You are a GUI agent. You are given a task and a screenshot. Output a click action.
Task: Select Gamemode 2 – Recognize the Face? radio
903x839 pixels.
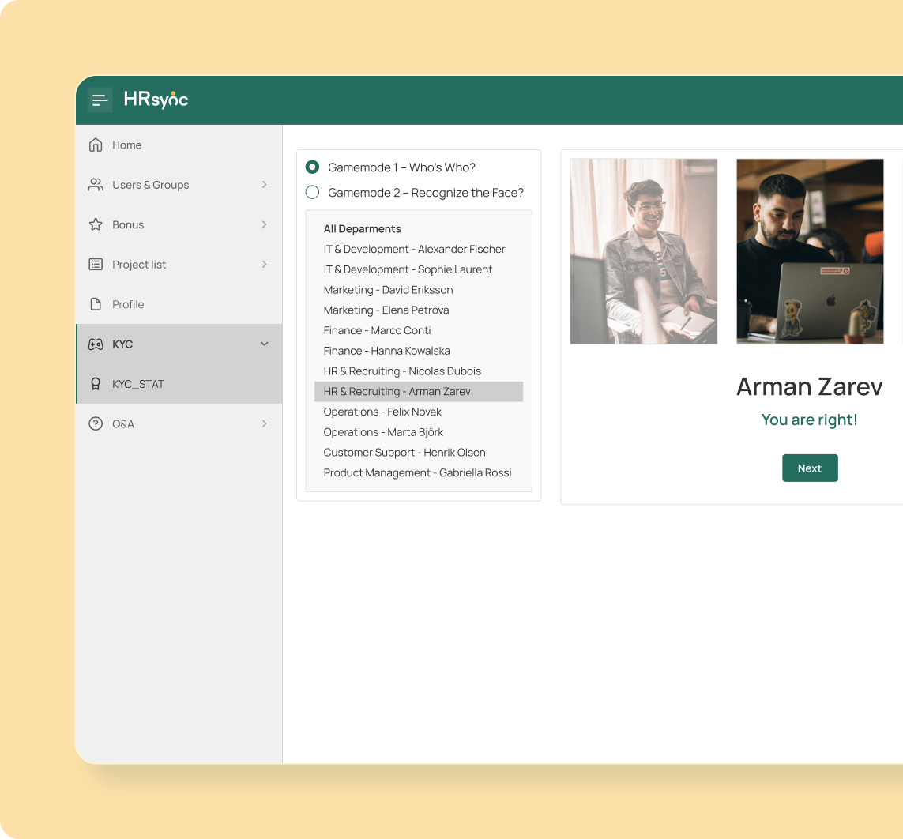tap(312, 192)
